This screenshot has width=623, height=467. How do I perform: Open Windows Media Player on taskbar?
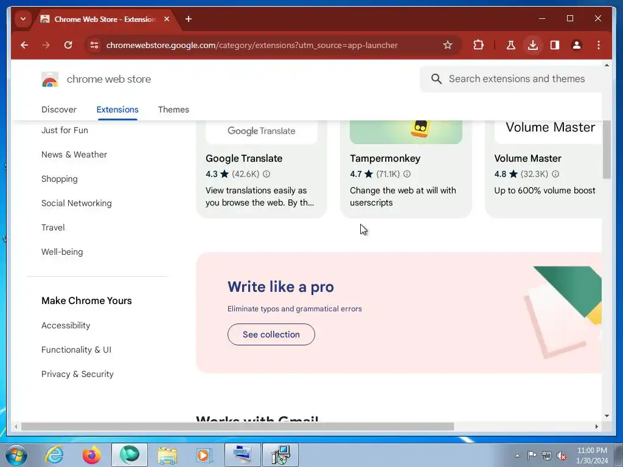point(204,455)
